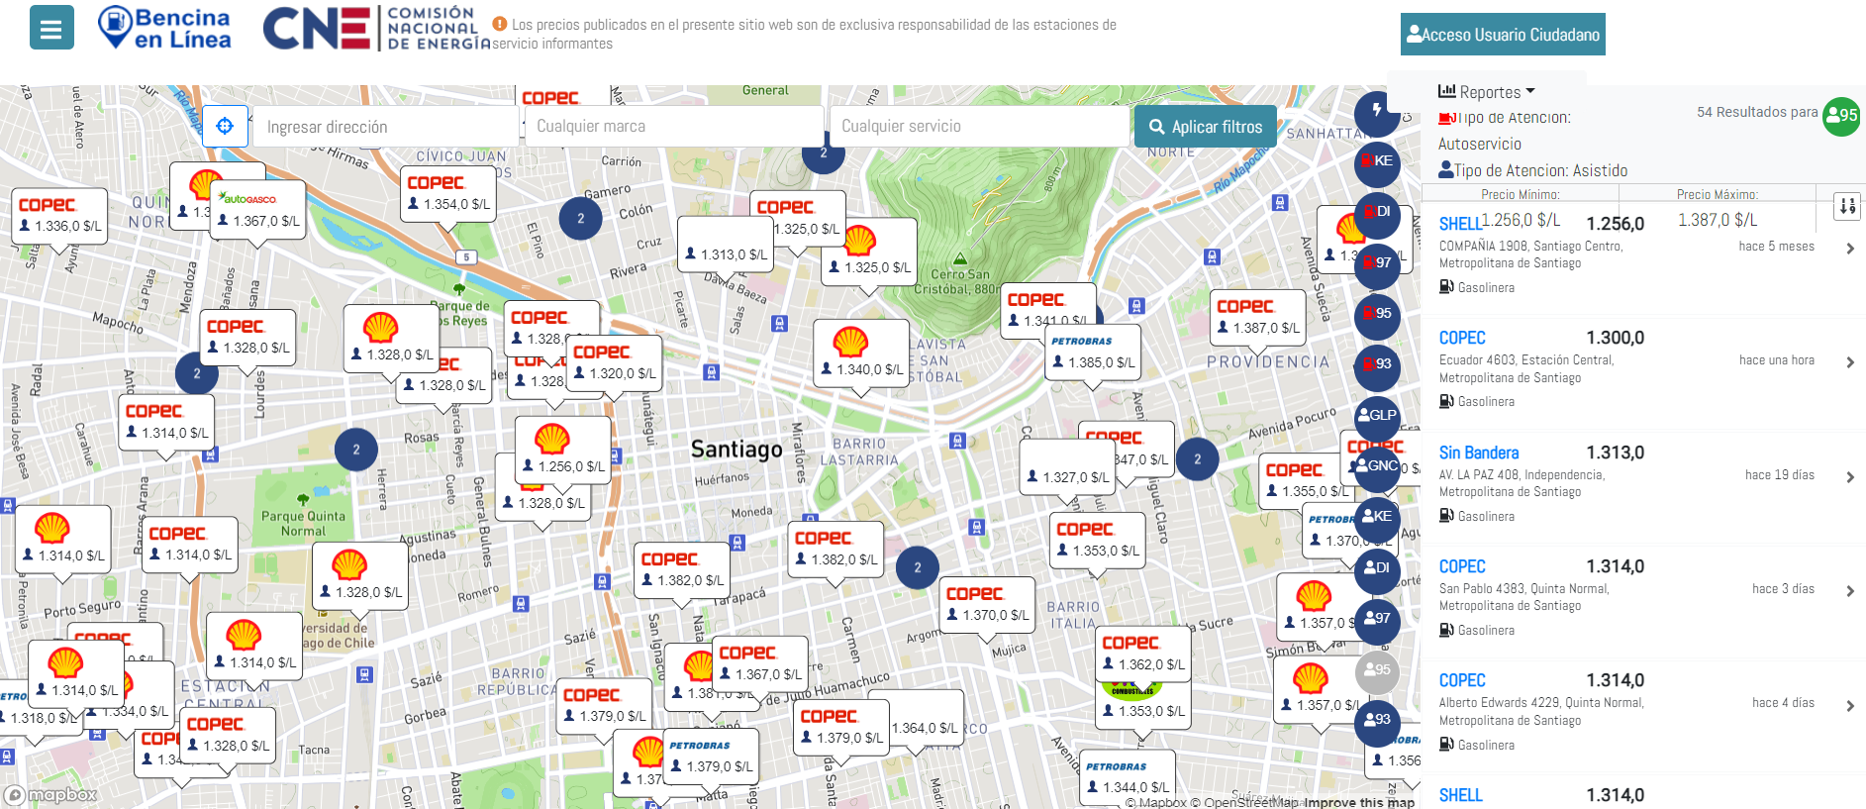This screenshot has width=1866, height=809.
Task: Click 'Acceso Usuario Ciudadano' button
Action: (x=1502, y=35)
